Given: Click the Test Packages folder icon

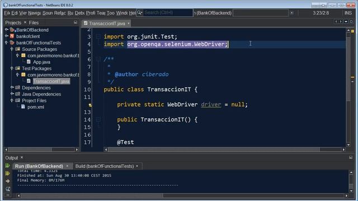Looking at the screenshot, I should [18, 68].
